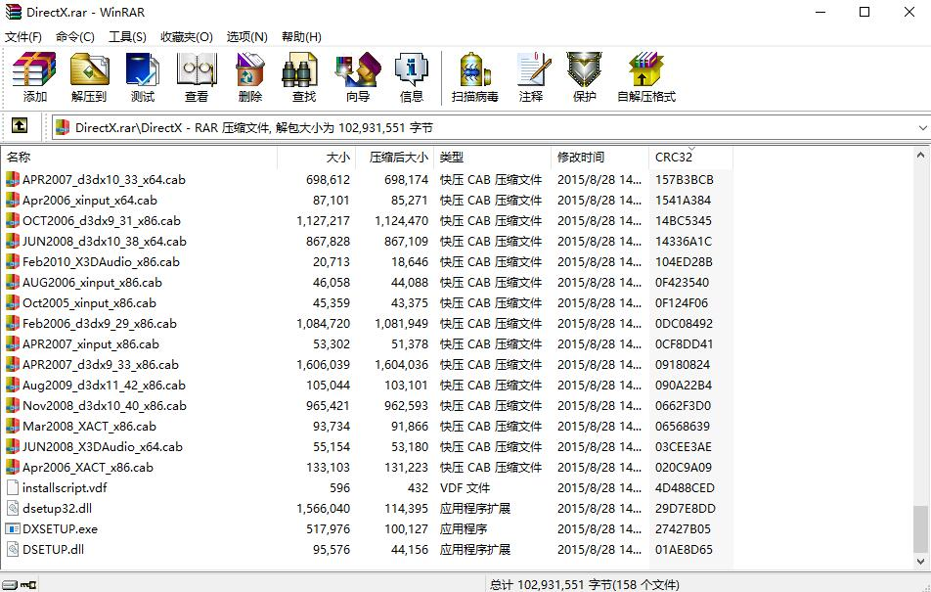The image size is (931, 592).
Task: Select Aug2009_d3dx11_42_x86.cab
Action: pos(104,386)
